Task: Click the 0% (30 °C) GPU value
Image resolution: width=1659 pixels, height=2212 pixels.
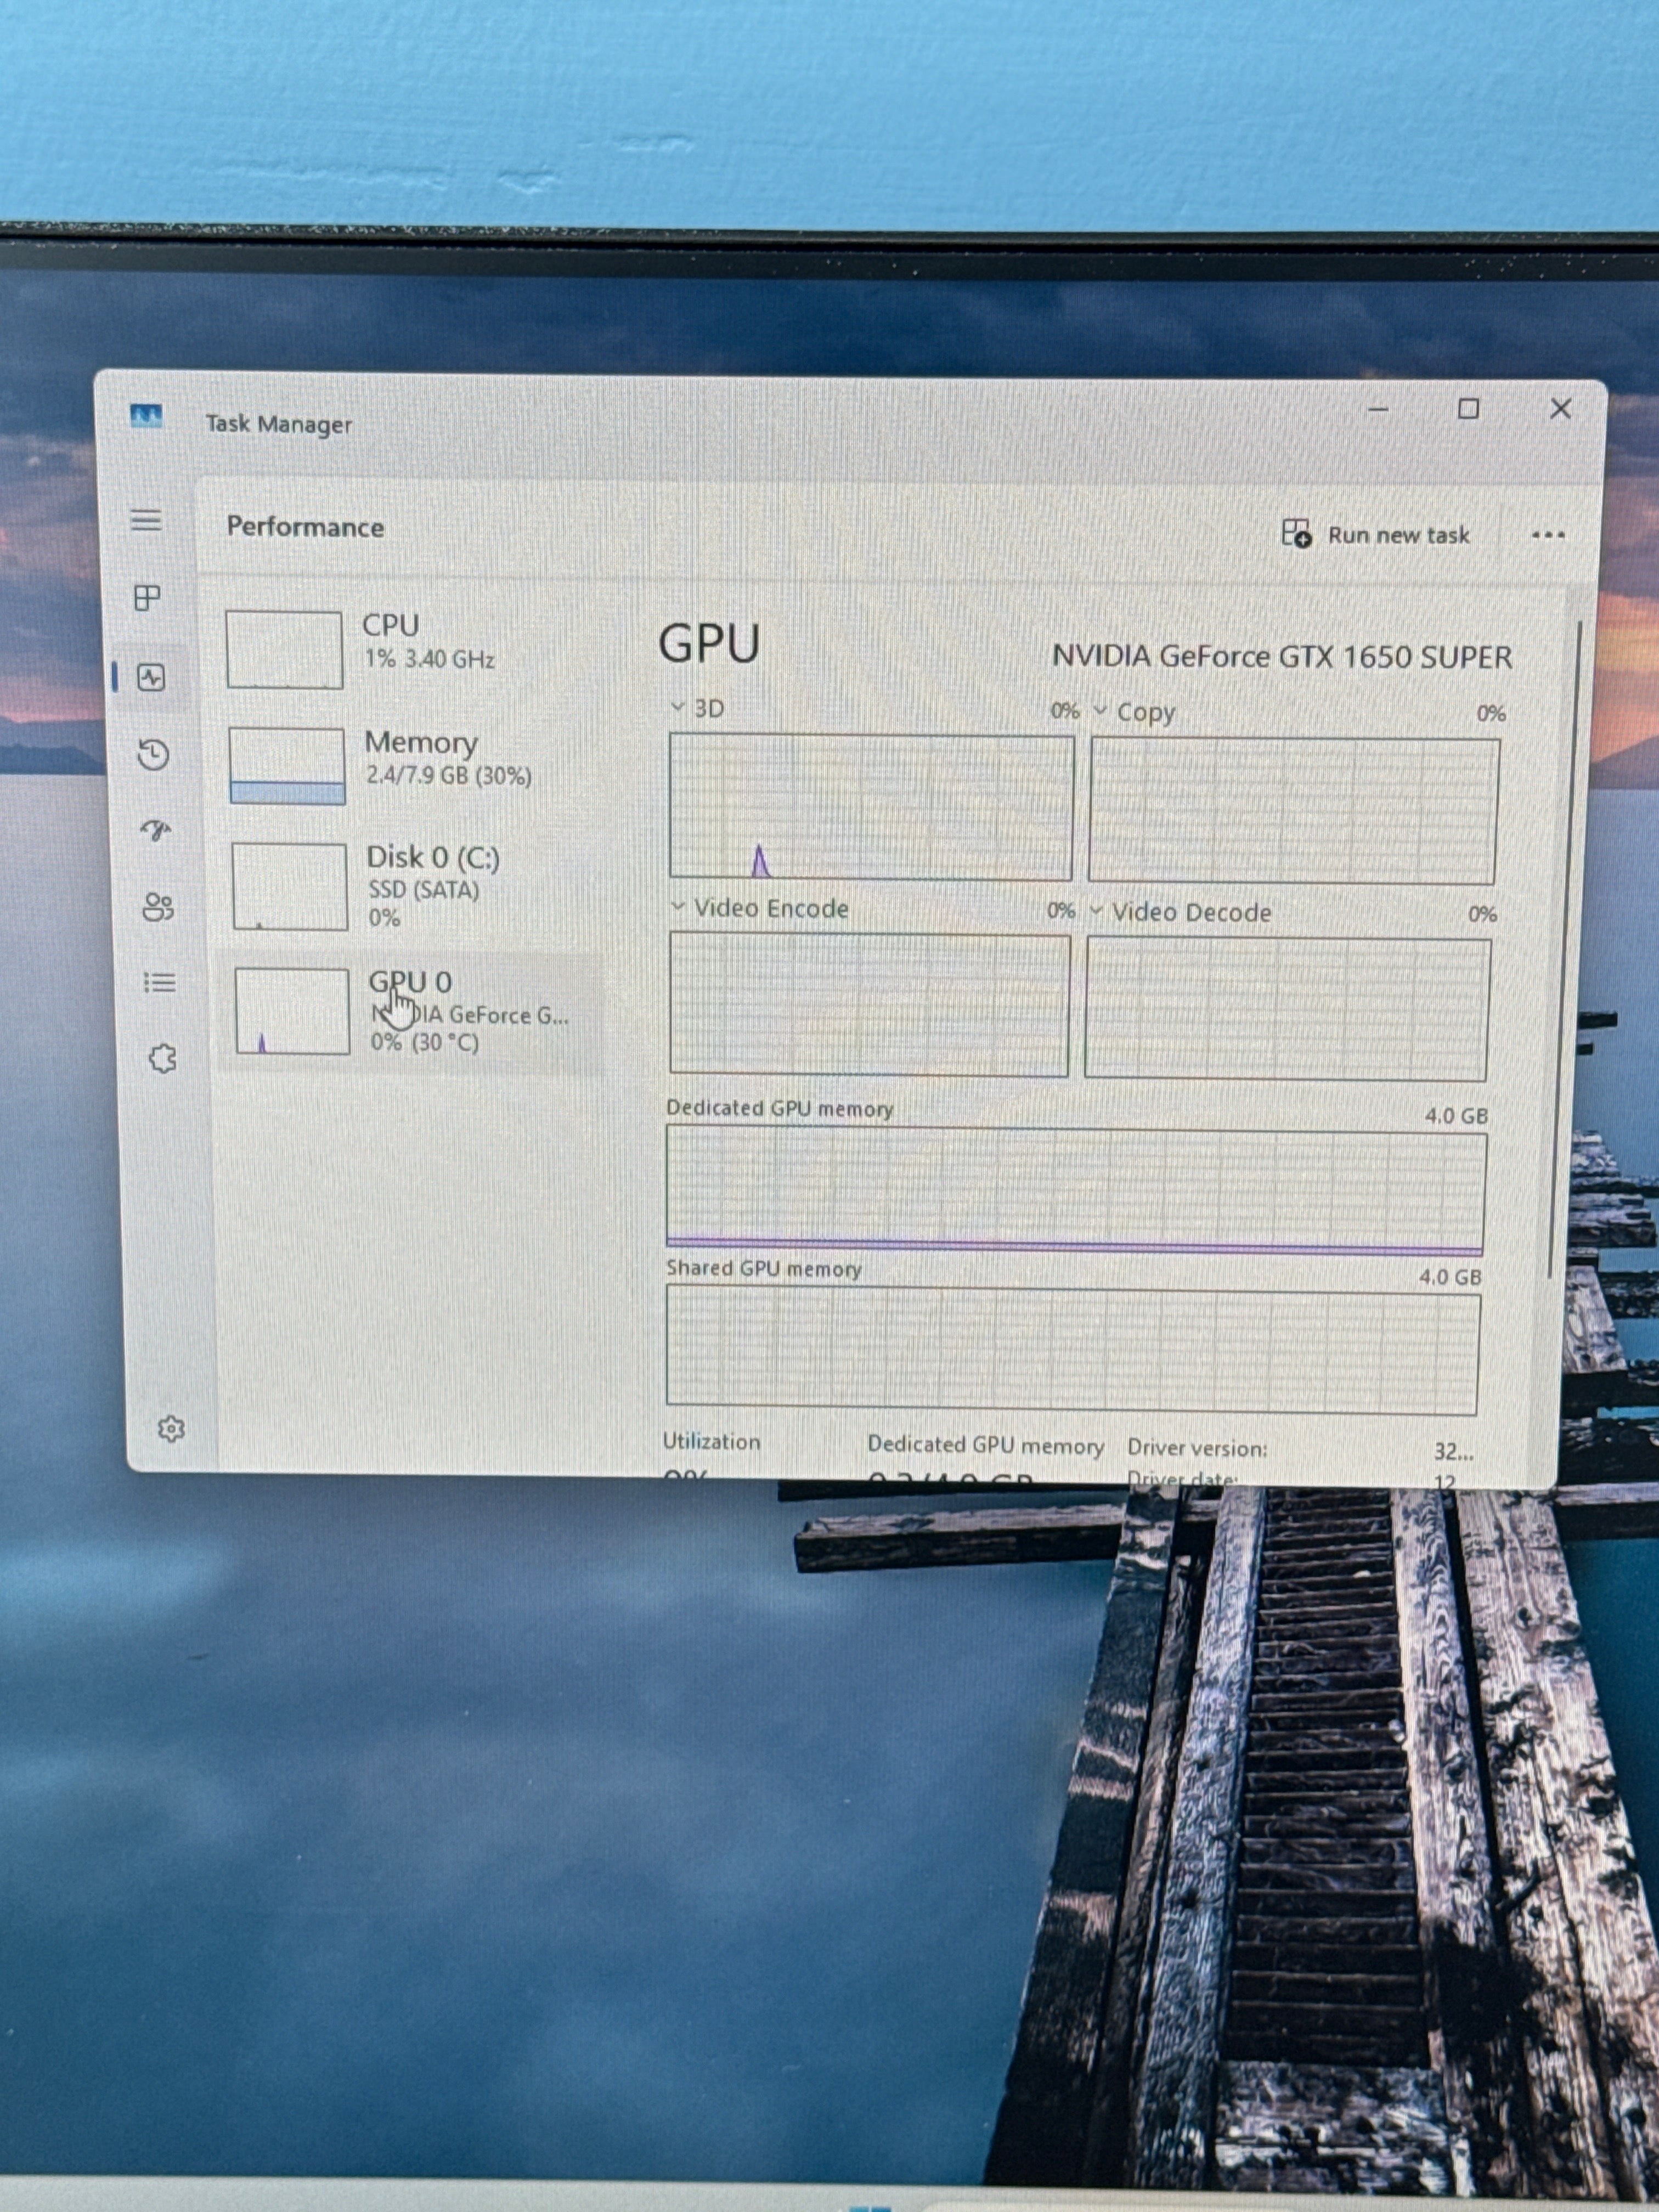Action: coord(424,1042)
